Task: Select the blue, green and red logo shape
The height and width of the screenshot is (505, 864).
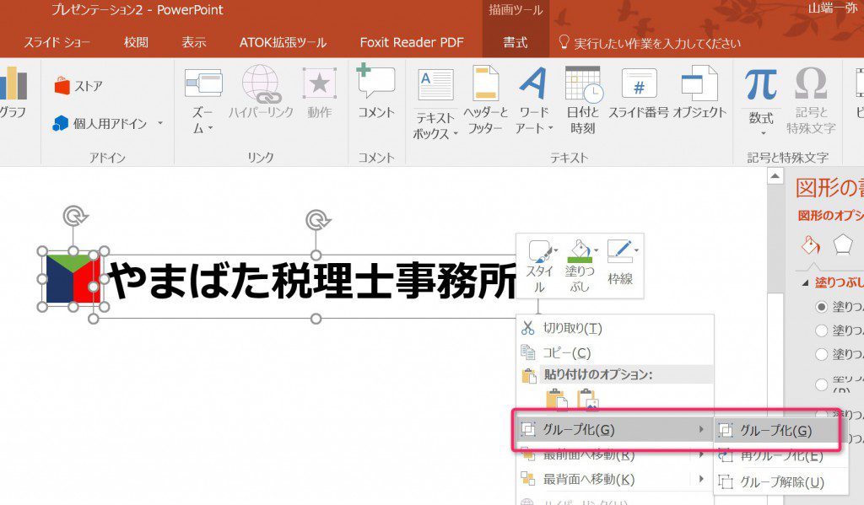Action: [x=73, y=279]
